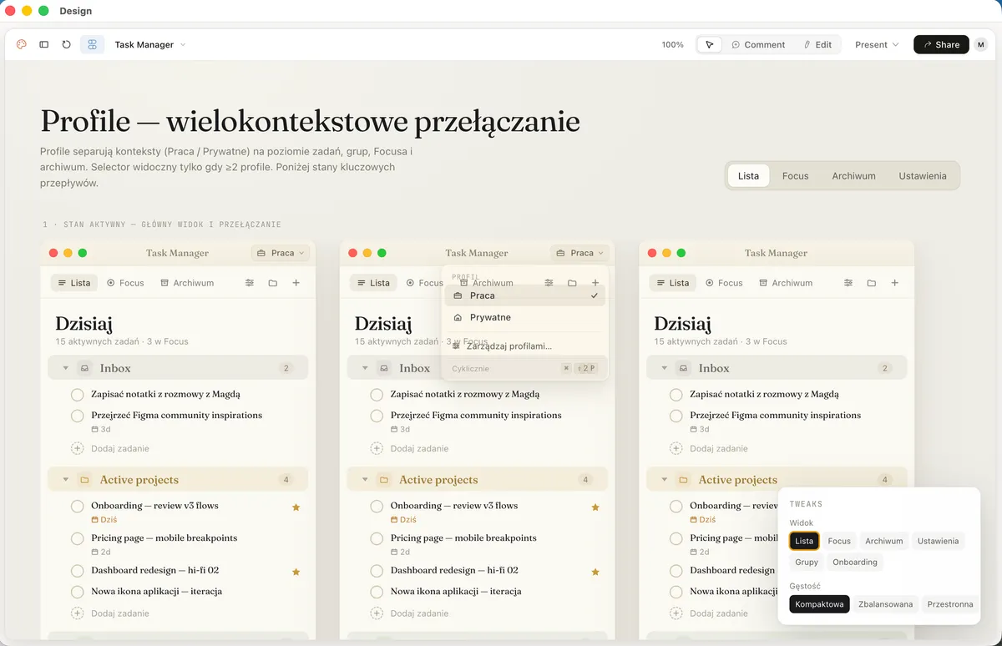Switch to Comment mode
This screenshot has width=1002, height=646.
758,44
